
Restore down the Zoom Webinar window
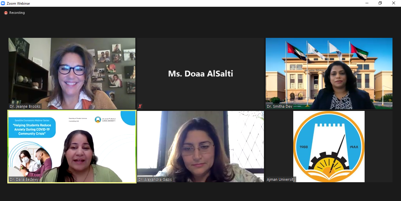coord(380,3)
